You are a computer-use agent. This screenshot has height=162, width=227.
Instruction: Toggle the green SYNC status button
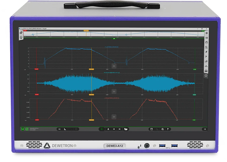[x=27, y=129]
